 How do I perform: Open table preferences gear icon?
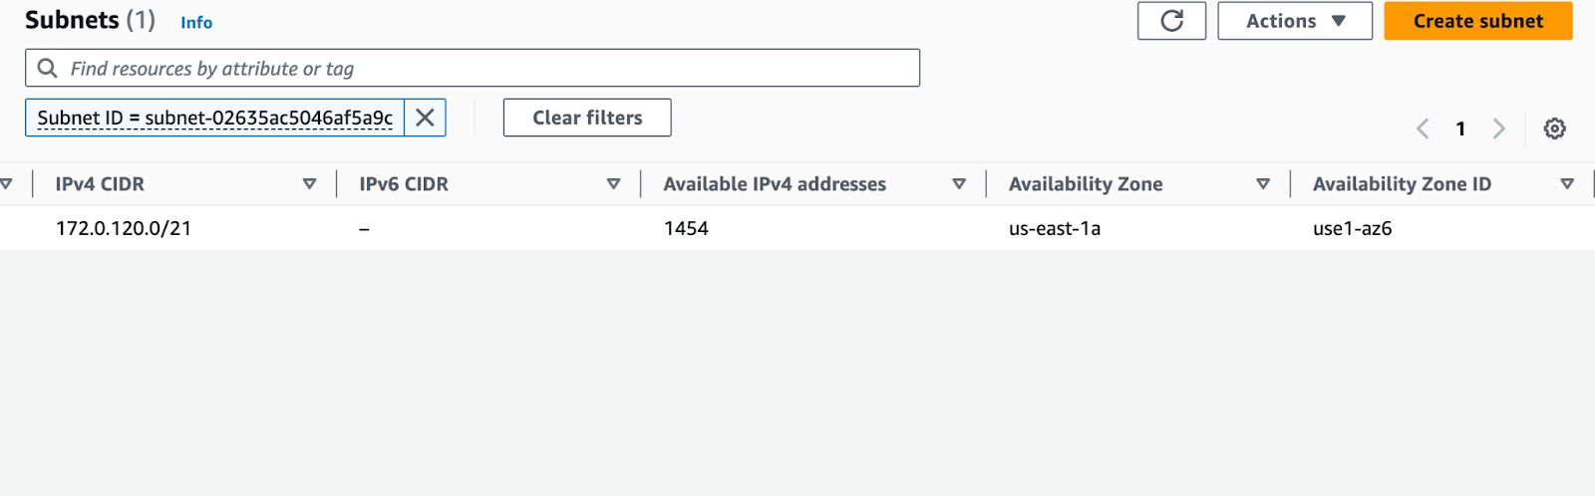coord(1554,128)
